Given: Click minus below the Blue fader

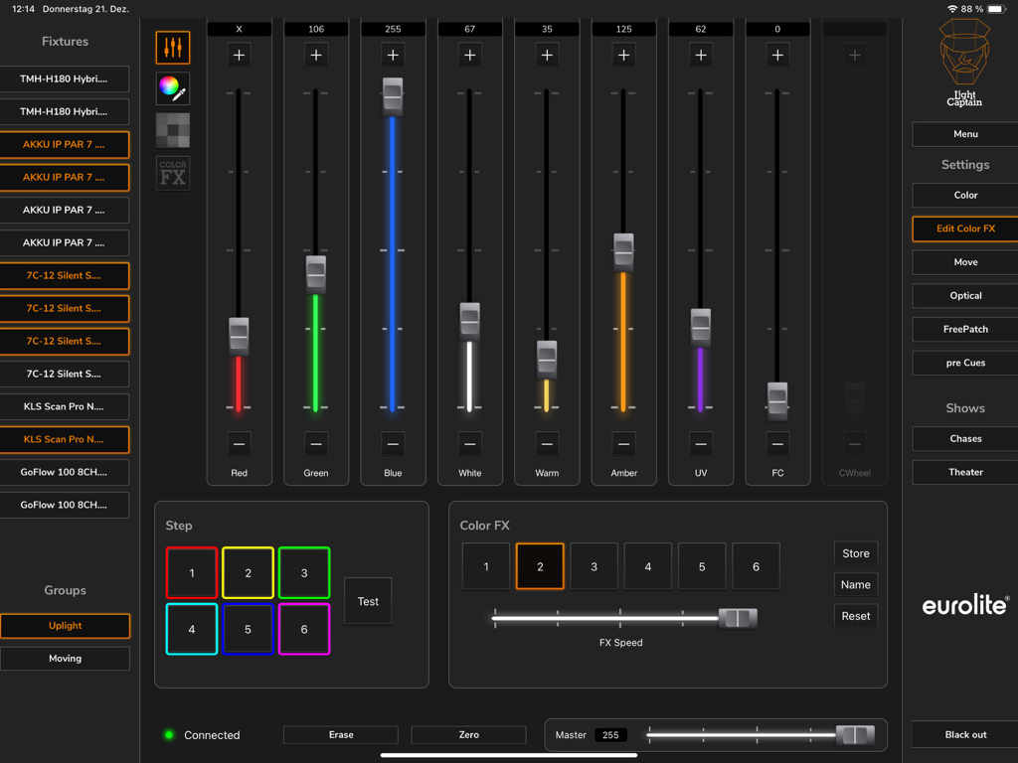Looking at the screenshot, I should tap(393, 442).
